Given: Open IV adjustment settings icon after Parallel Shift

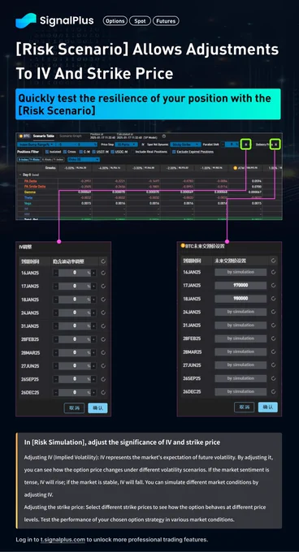Looking at the screenshot, I should (x=246, y=144).
